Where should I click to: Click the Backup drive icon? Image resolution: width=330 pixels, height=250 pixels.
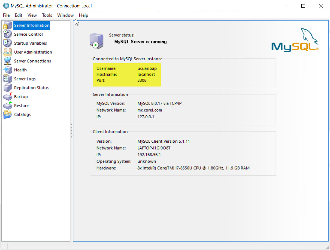7,97
